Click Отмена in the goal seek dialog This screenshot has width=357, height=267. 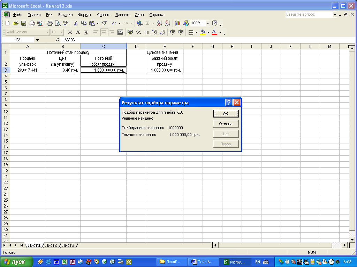pyautogui.click(x=226, y=124)
